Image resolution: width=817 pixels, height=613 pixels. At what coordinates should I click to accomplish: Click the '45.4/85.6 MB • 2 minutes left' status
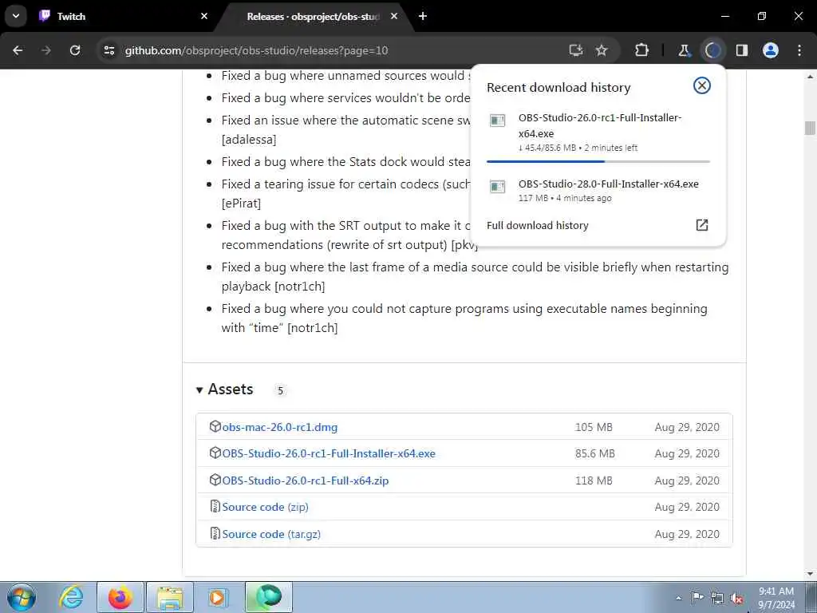click(578, 148)
